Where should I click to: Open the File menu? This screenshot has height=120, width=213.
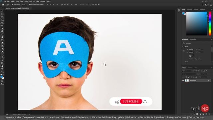click(x=5, y=1)
